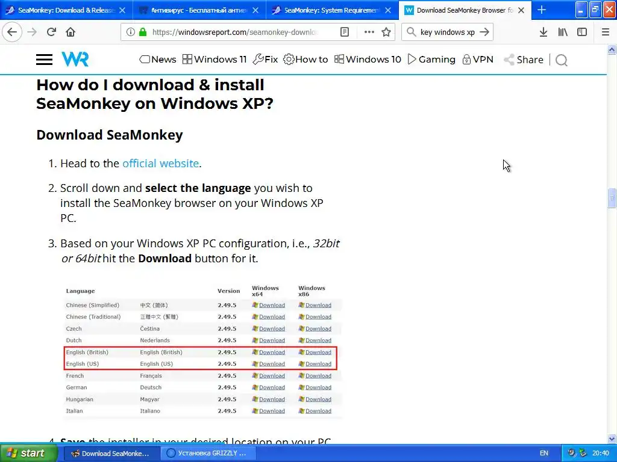Follow the official website link
This screenshot has height=462, width=617.
pos(160,163)
